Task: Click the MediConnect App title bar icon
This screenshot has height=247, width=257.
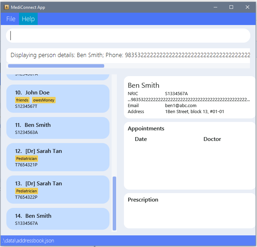Action: (6, 7)
